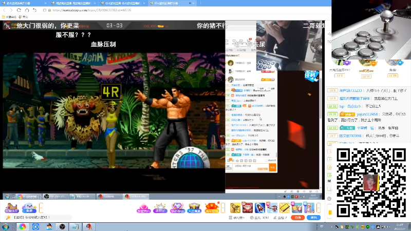Select the sixth gift with the purple badge

(297, 208)
